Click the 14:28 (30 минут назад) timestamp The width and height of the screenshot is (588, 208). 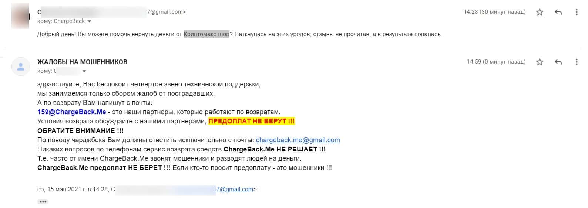coord(494,12)
